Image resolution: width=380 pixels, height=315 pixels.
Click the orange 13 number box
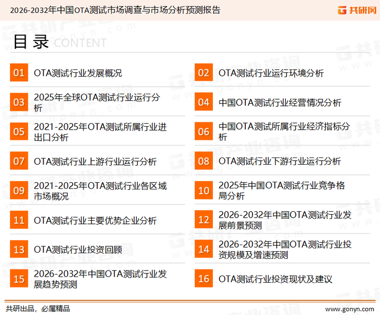(19, 249)
